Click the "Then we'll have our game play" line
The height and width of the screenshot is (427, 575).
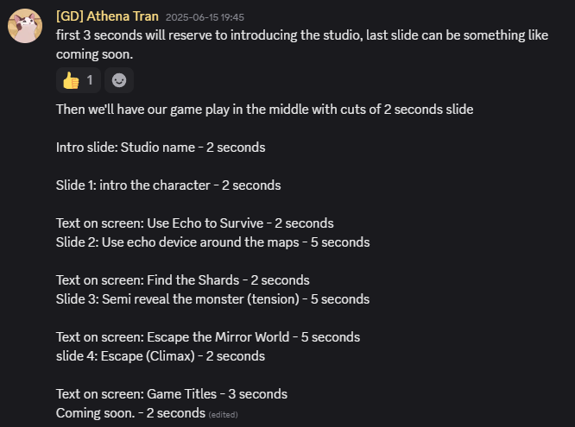(x=264, y=110)
